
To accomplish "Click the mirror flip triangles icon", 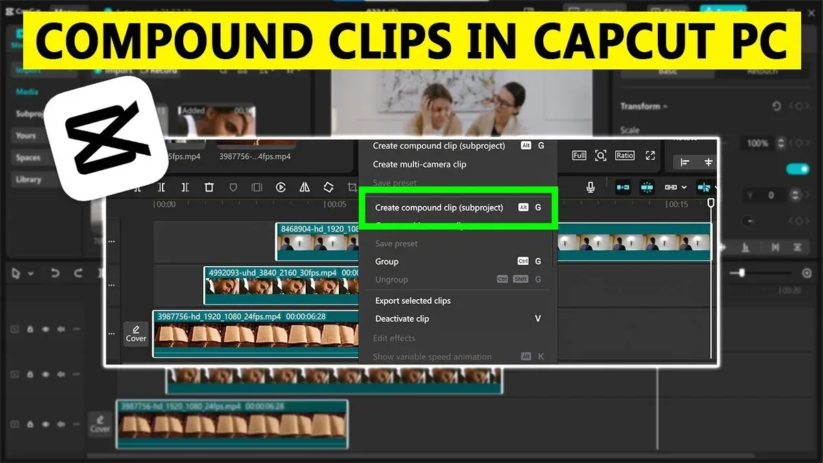I will click(x=305, y=187).
